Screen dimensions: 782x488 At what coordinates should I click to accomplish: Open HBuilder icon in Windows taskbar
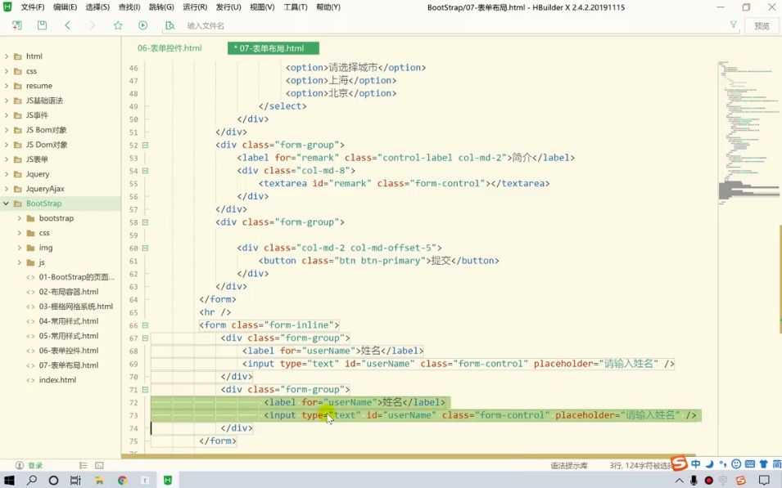pos(168,480)
